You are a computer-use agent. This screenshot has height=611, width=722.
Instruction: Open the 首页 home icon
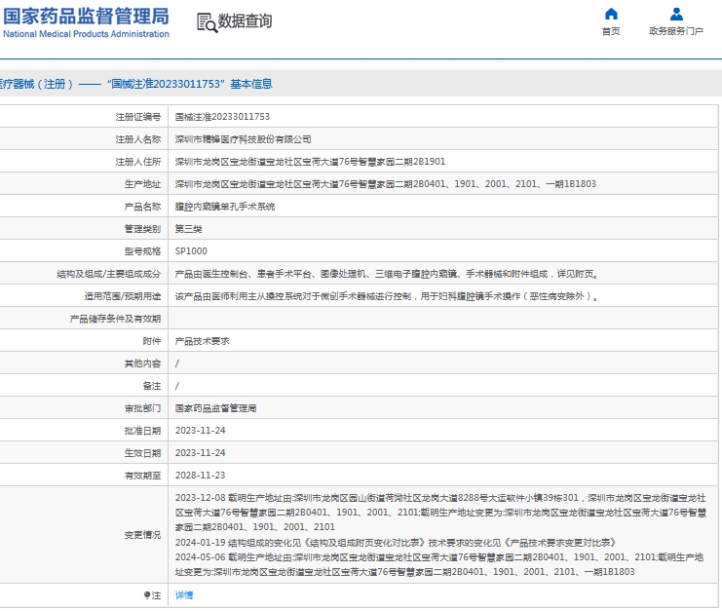pos(611,14)
